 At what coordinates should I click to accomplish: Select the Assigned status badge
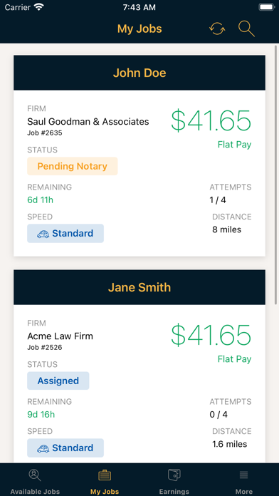point(58,381)
